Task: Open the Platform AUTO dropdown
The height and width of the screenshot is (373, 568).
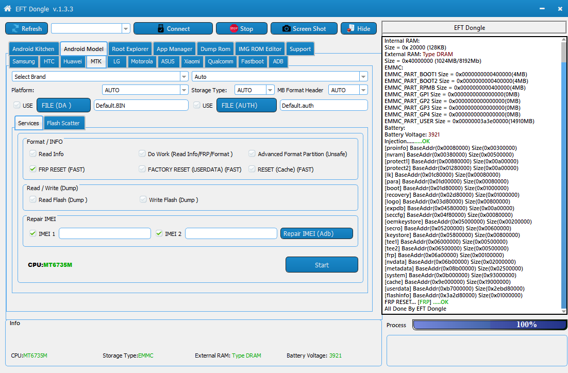Action: click(x=184, y=90)
